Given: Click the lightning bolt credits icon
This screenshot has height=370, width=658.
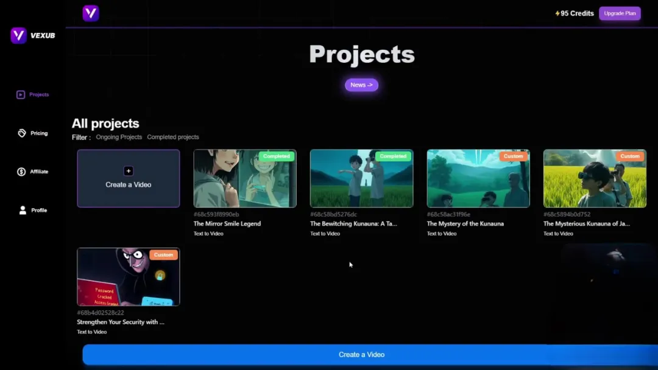Looking at the screenshot, I should pyautogui.click(x=557, y=13).
